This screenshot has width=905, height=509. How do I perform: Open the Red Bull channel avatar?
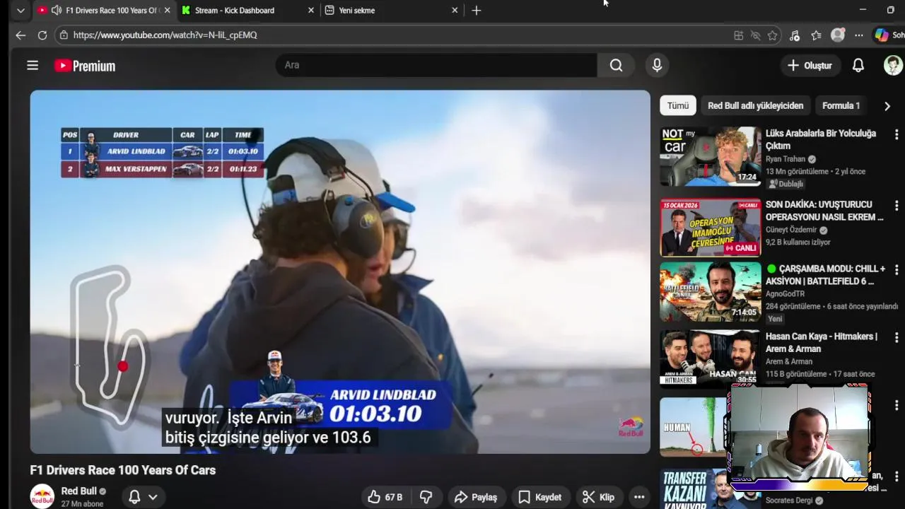(42, 496)
